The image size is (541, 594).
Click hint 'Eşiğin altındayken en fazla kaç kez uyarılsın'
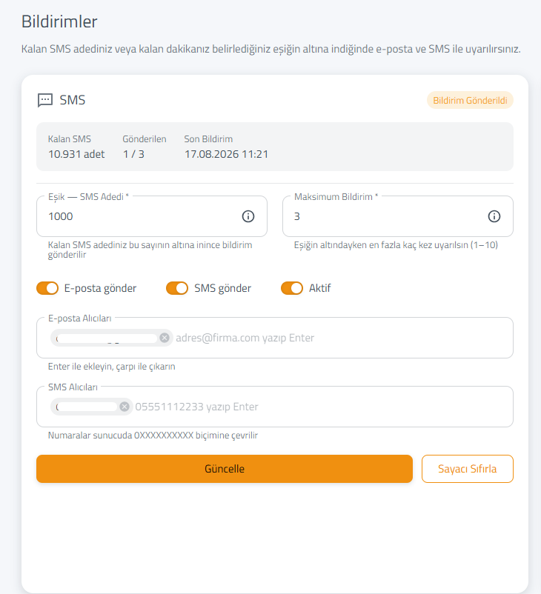pyautogui.click(x=396, y=245)
